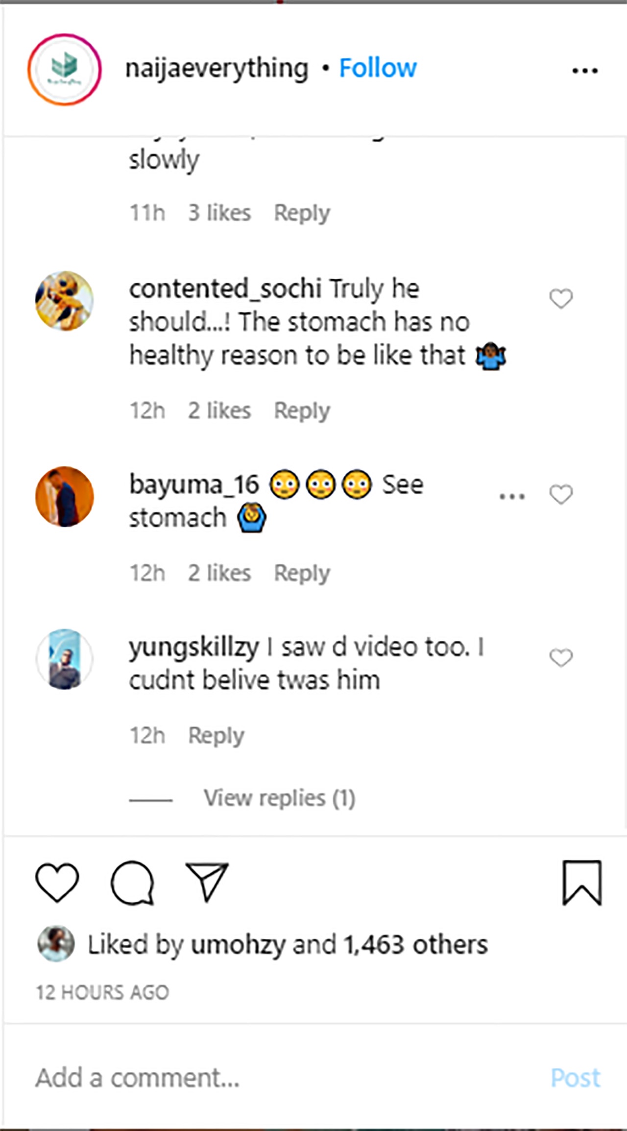
Task: Open umohzy's profile from likes line
Action: coord(238,944)
